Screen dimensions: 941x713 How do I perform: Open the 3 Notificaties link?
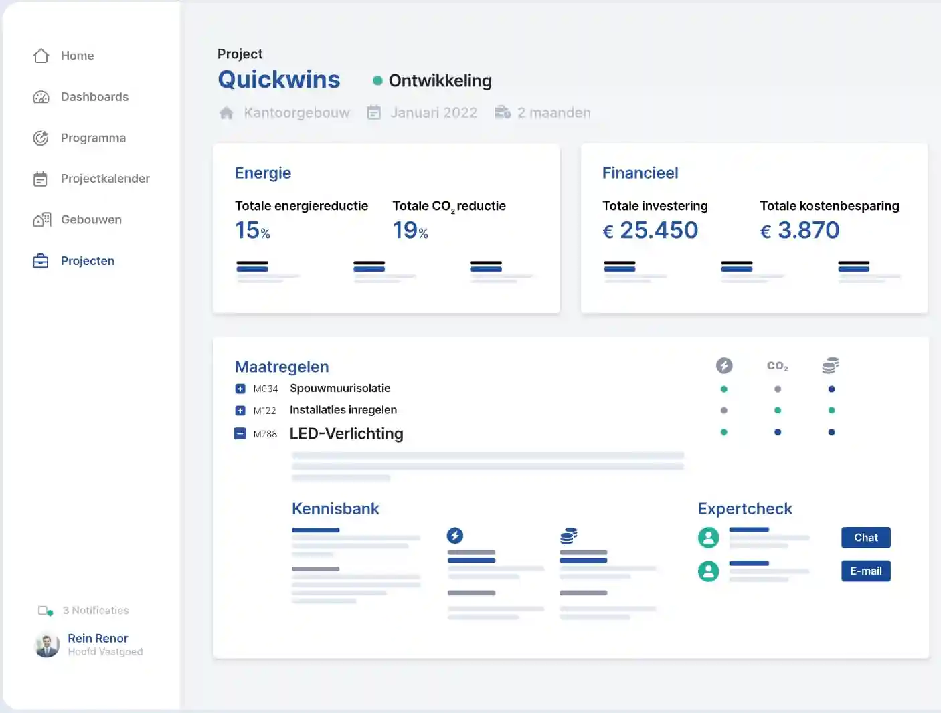pos(96,611)
